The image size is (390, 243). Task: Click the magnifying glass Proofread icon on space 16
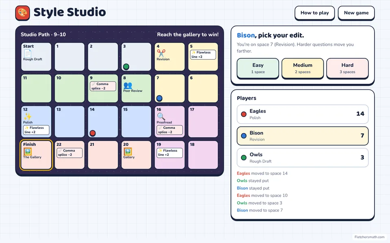(x=161, y=116)
